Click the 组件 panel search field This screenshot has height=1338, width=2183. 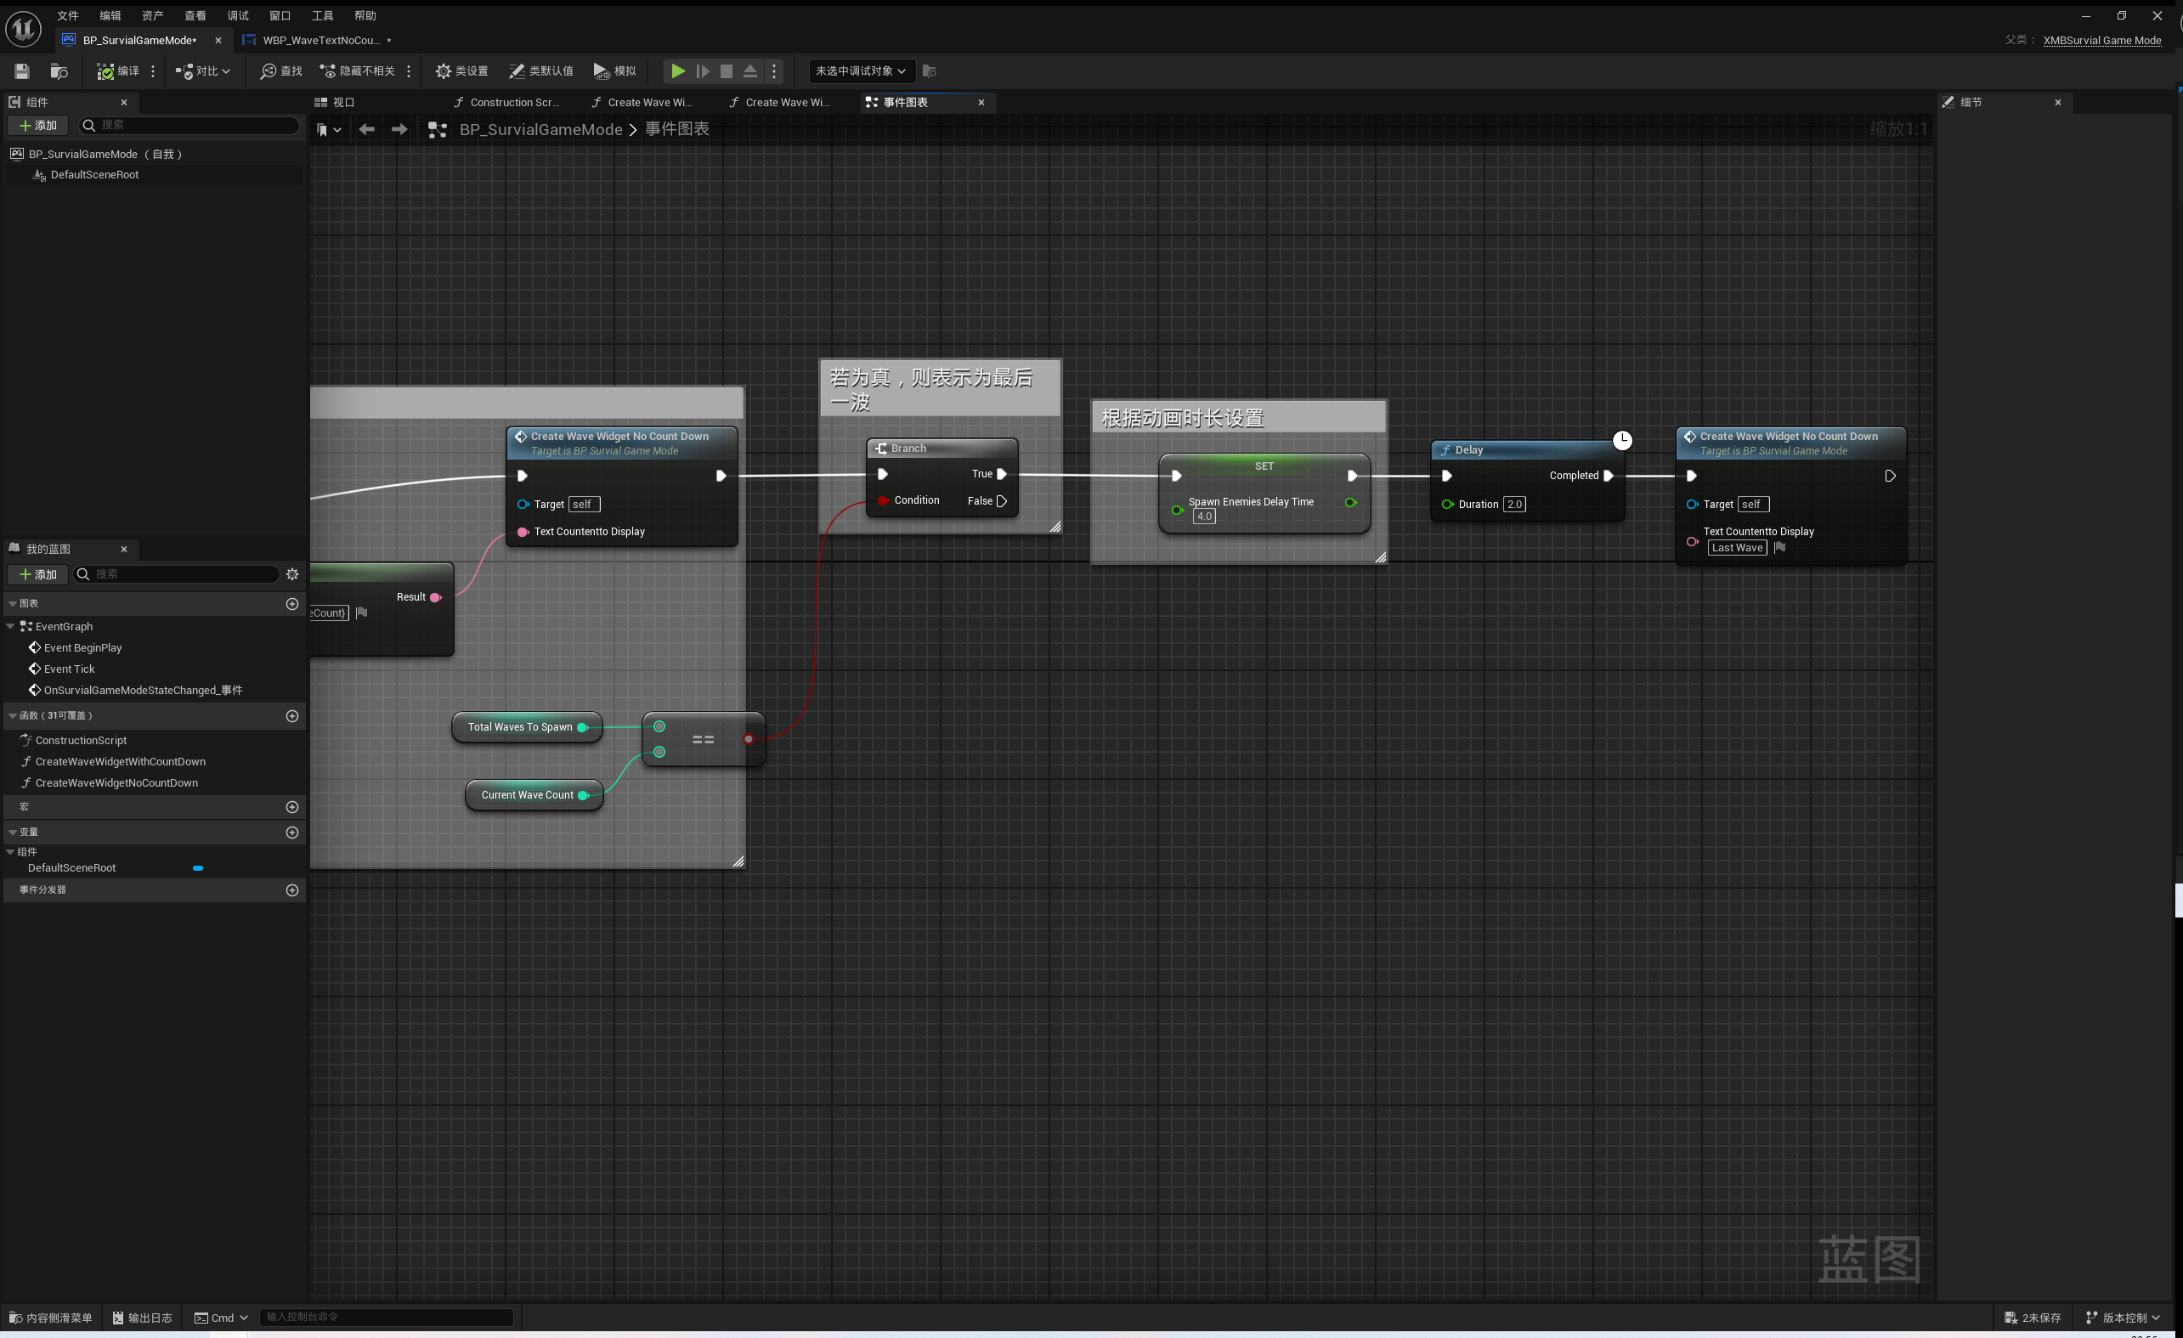point(189,126)
